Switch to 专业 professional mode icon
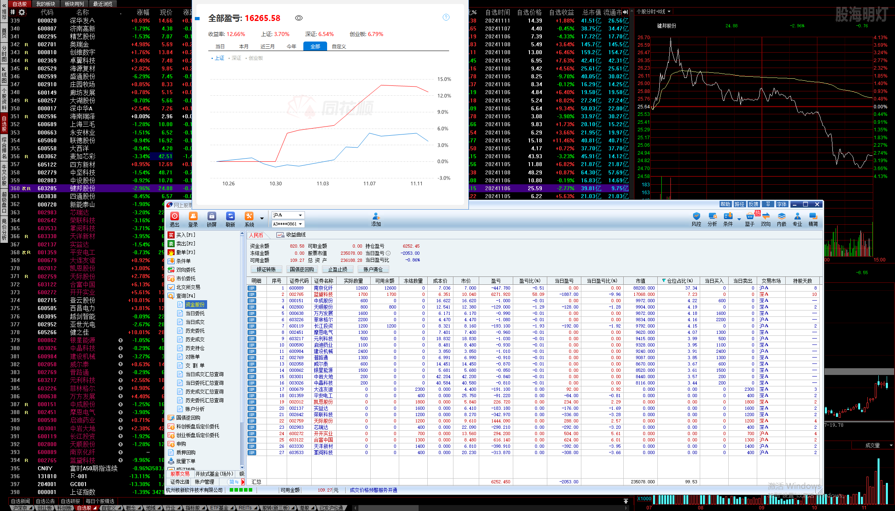 (797, 219)
